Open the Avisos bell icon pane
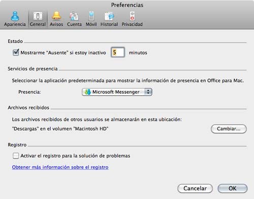 (56, 19)
